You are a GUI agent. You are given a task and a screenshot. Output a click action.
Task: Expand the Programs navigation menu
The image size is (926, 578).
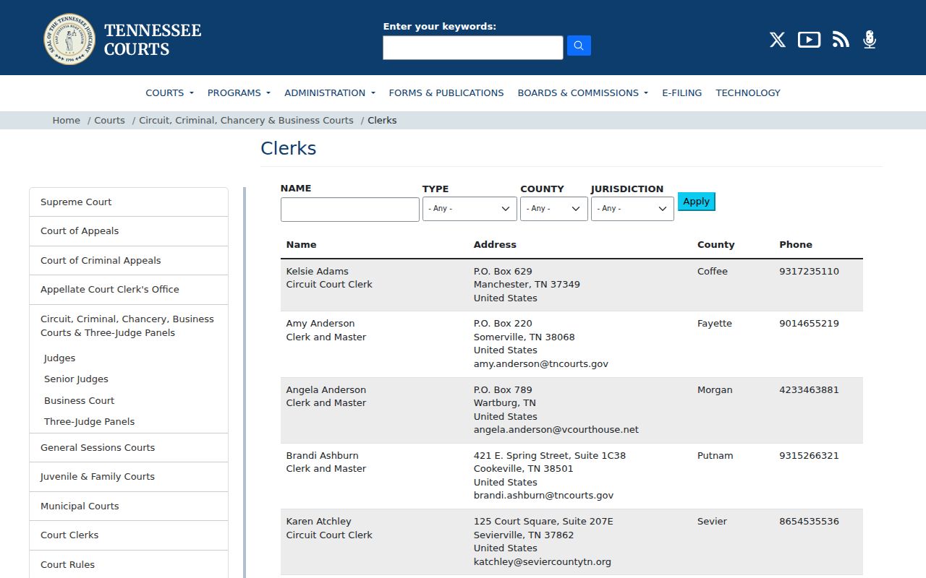pos(239,92)
